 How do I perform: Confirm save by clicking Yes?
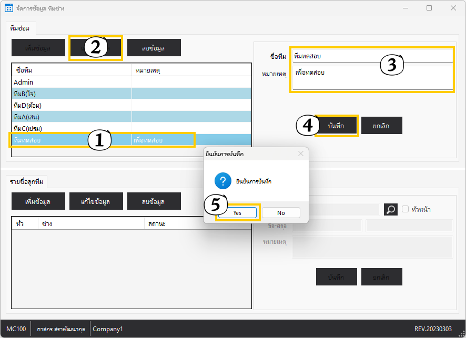[238, 213]
